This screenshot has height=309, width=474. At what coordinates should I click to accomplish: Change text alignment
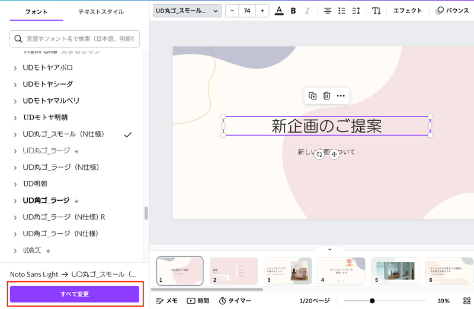pyautogui.click(x=328, y=11)
